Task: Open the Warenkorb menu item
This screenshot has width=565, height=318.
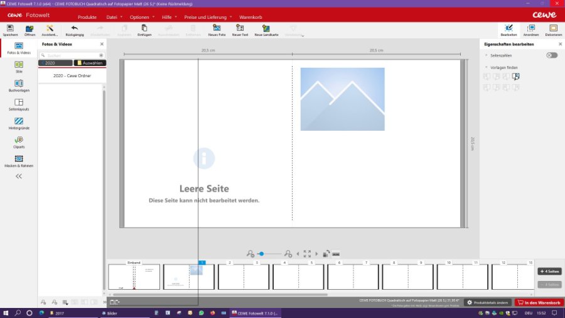Action: click(250, 17)
